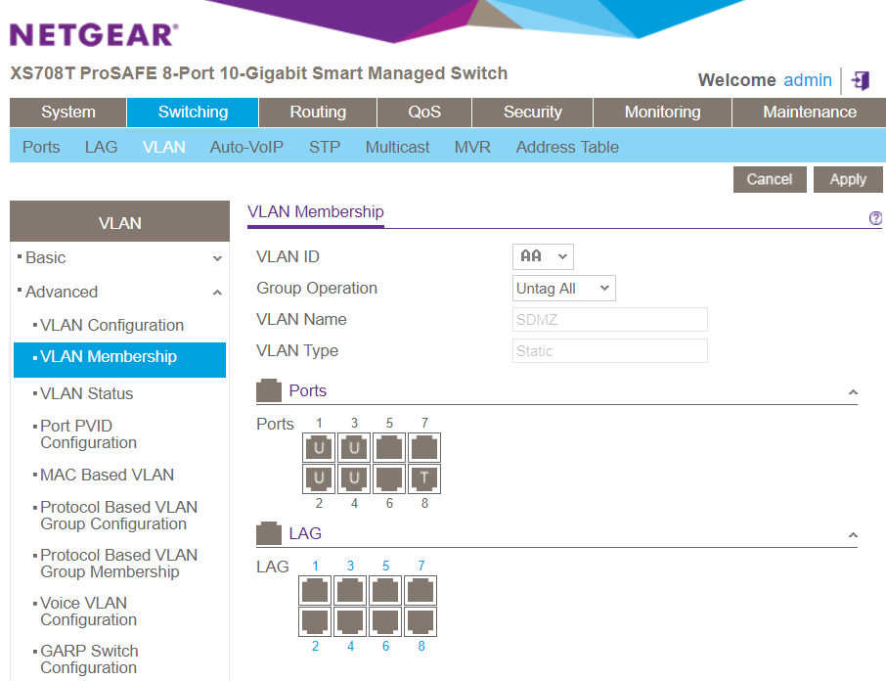Go to the Routing tab

tap(318, 112)
